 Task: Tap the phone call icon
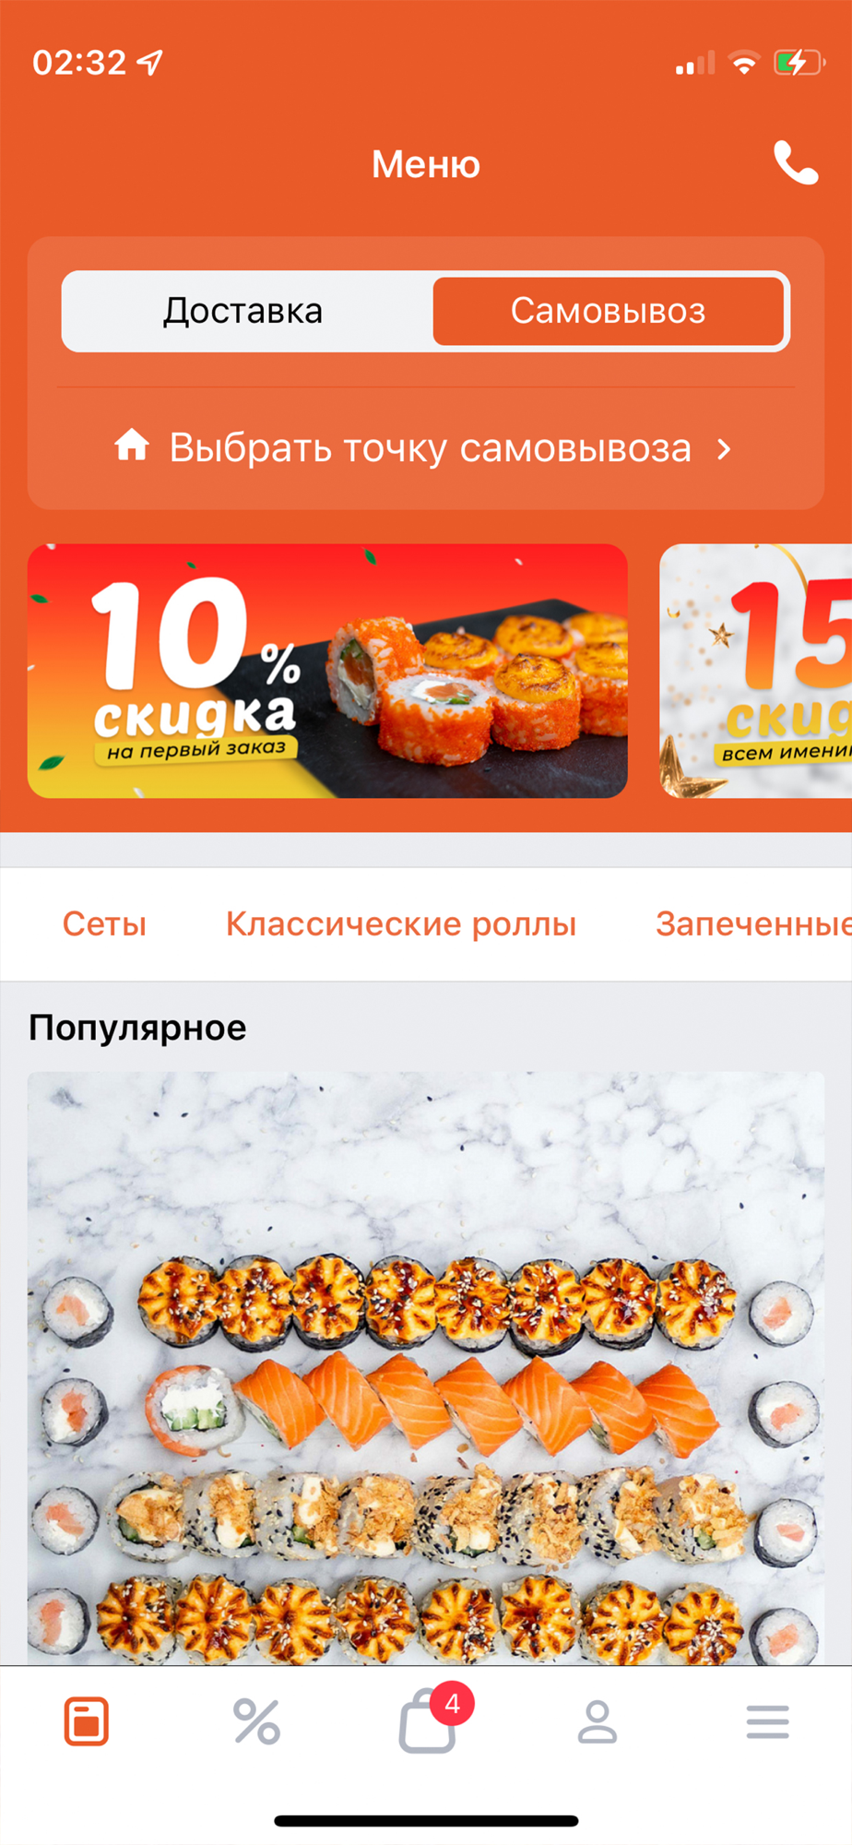(x=795, y=163)
